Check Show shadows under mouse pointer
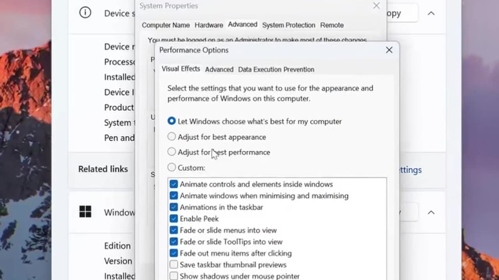The width and height of the screenshot is (499, 280). 174,276
